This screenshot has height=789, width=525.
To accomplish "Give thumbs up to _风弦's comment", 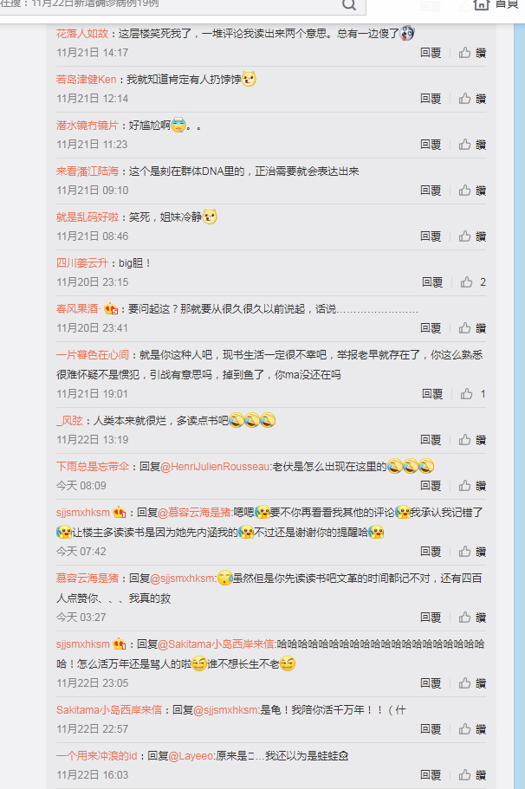I will [x=472, y=440].
